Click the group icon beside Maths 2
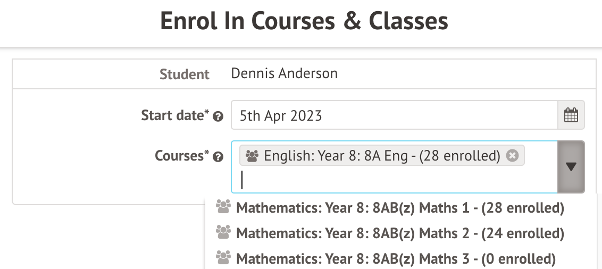602x269 pixels. pyautogui.click(x=224, y=232)
